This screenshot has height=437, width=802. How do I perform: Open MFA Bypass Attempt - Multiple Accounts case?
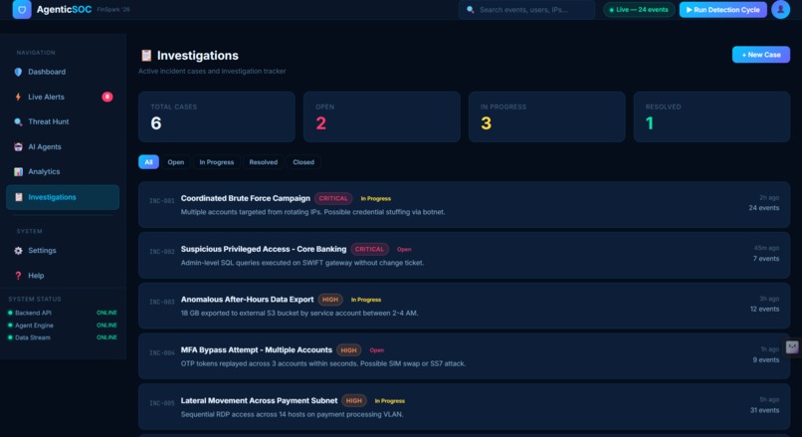[x=464, y=356]
